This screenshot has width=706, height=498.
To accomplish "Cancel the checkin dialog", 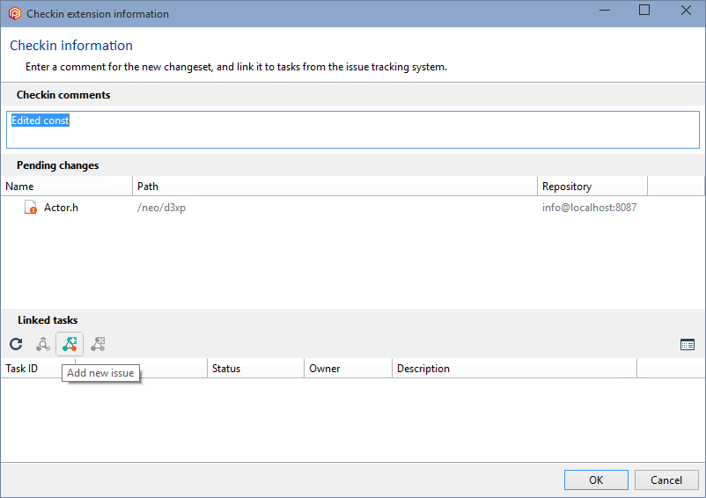I will pos(666,480).
